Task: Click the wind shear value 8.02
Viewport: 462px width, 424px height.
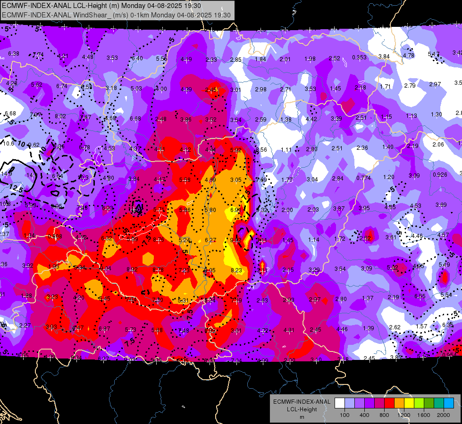Action: tap(60, 116)
